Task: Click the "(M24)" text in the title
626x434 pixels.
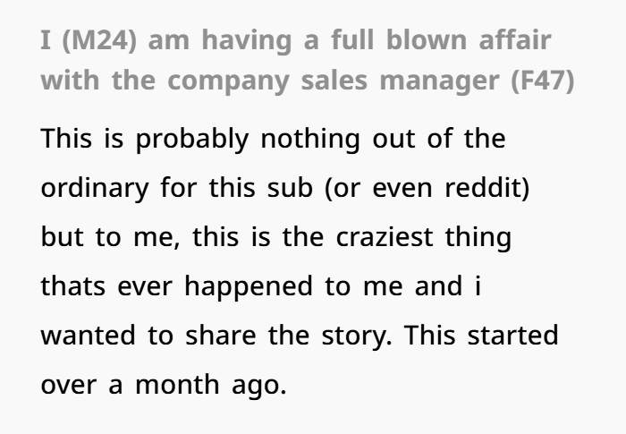Action: coord(99,41)
